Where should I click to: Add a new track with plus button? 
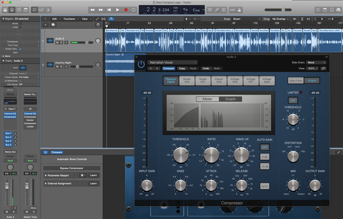tap(46, 25)
